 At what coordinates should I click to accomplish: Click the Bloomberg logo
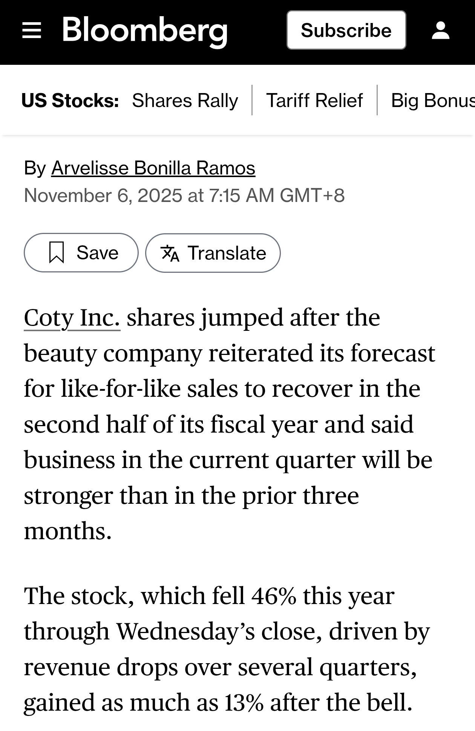(x=145, y=31)
